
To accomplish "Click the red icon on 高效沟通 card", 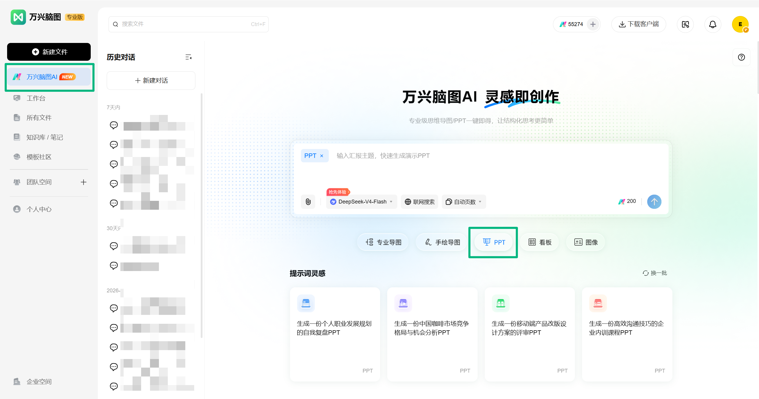I will [x=598, y=303].
